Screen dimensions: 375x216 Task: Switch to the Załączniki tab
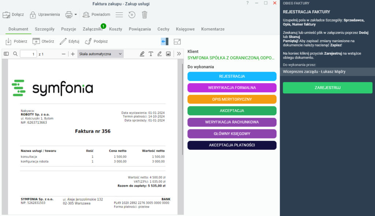93,29
